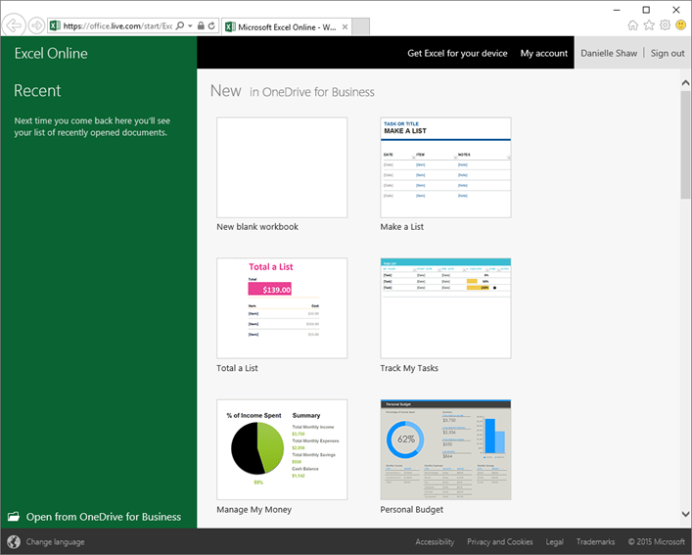
Task: Click the Manage My Money label
Action: pos(254,510)
